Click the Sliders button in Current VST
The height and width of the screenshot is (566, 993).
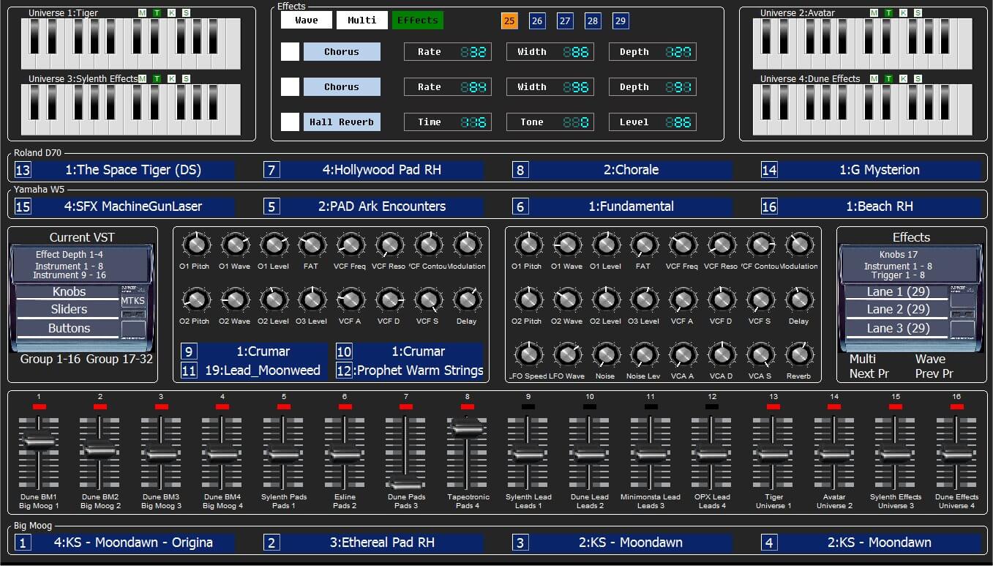69,310
